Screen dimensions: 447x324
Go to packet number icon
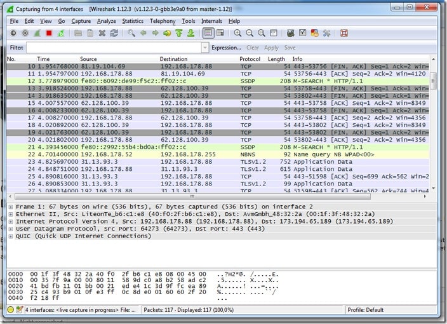click(167, 33)
